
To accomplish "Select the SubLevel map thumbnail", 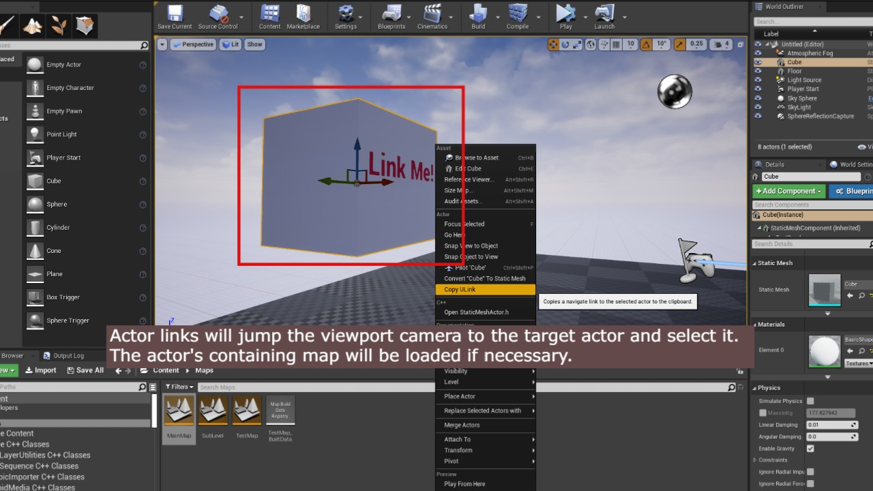I will [x=213, y=411].
